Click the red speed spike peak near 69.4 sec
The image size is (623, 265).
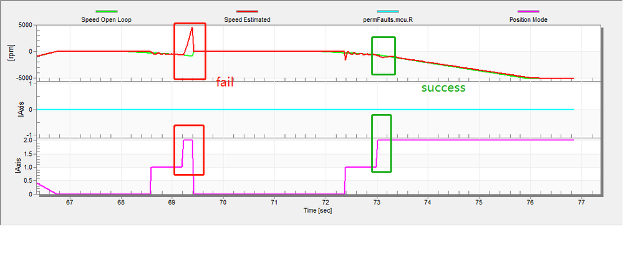pos(192,28)
